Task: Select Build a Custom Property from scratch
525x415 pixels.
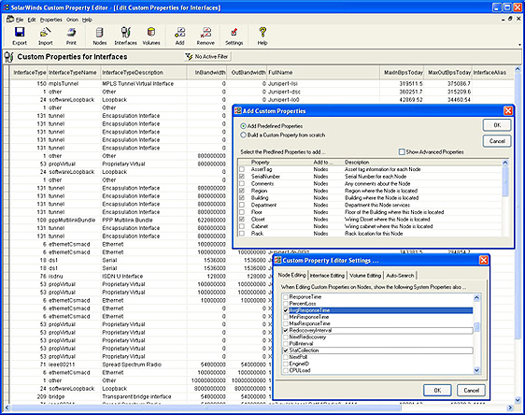Action: (x=244, y=135)
